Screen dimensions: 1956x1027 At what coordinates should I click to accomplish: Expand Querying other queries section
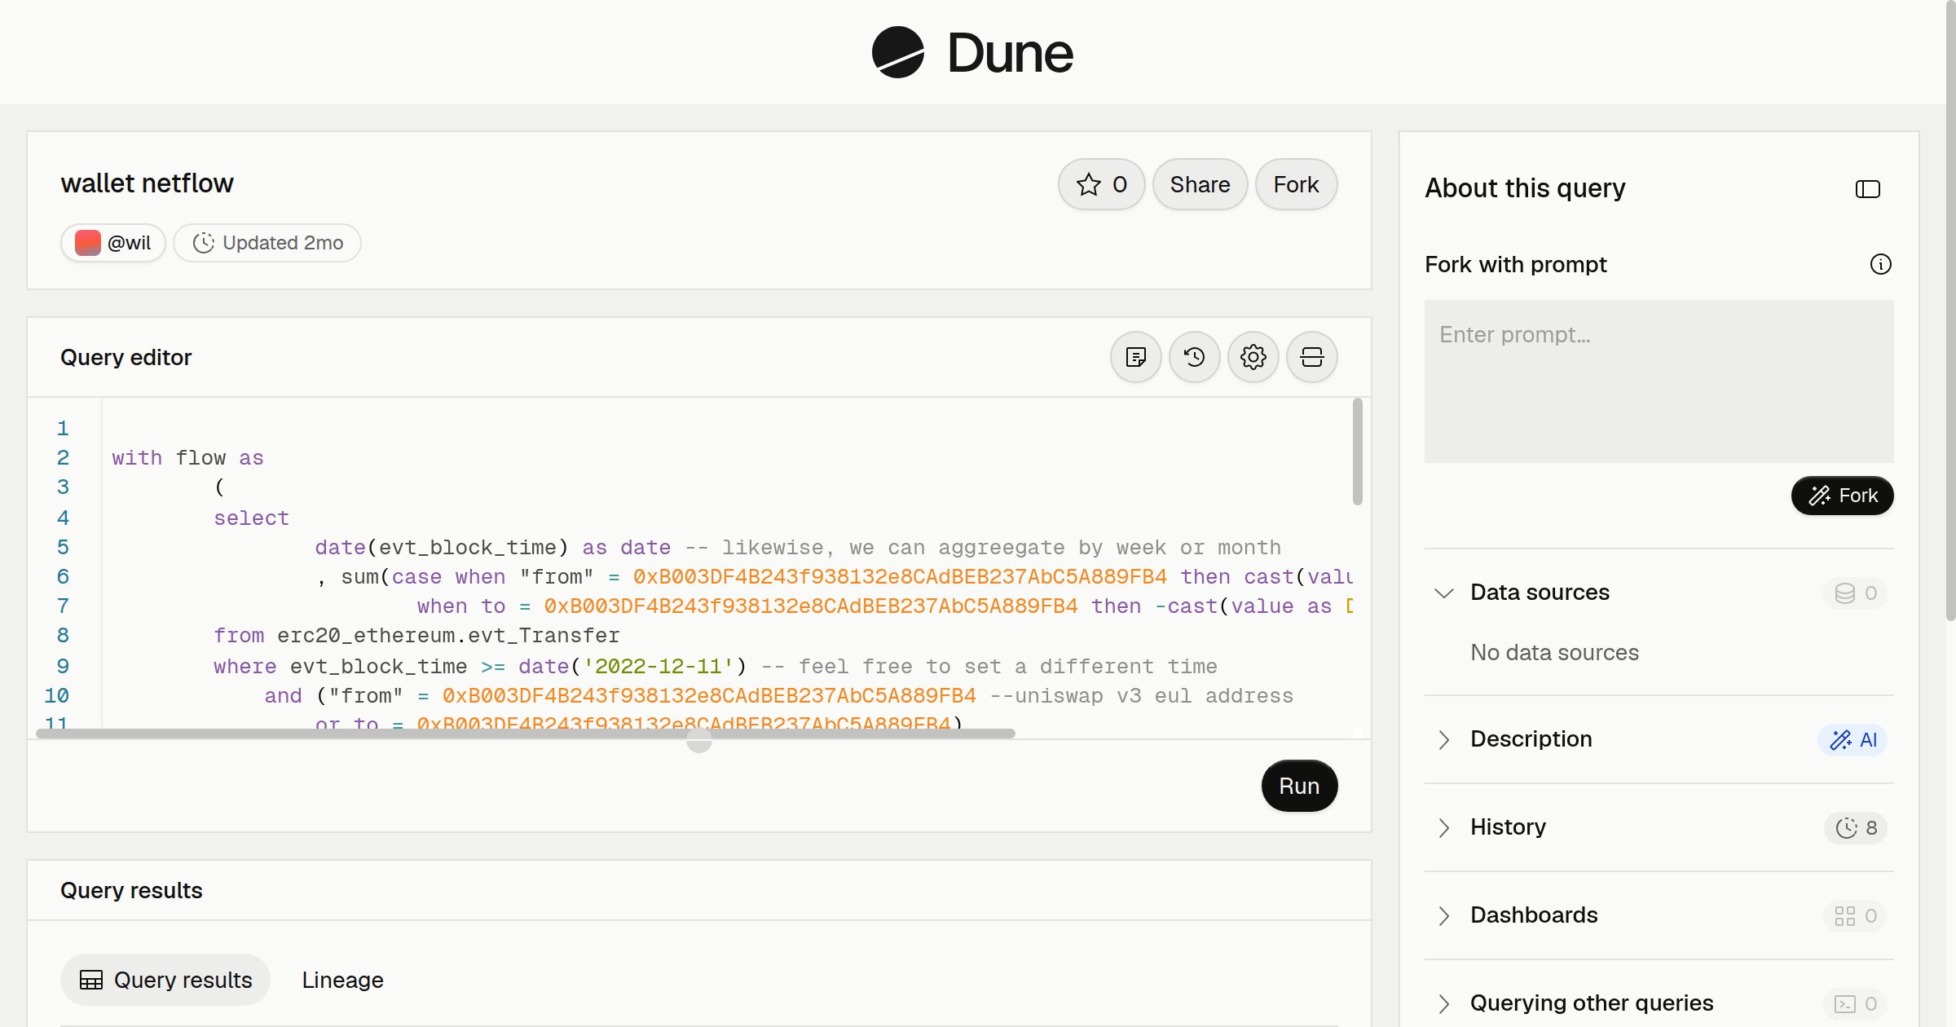tap(1443, 1003)
